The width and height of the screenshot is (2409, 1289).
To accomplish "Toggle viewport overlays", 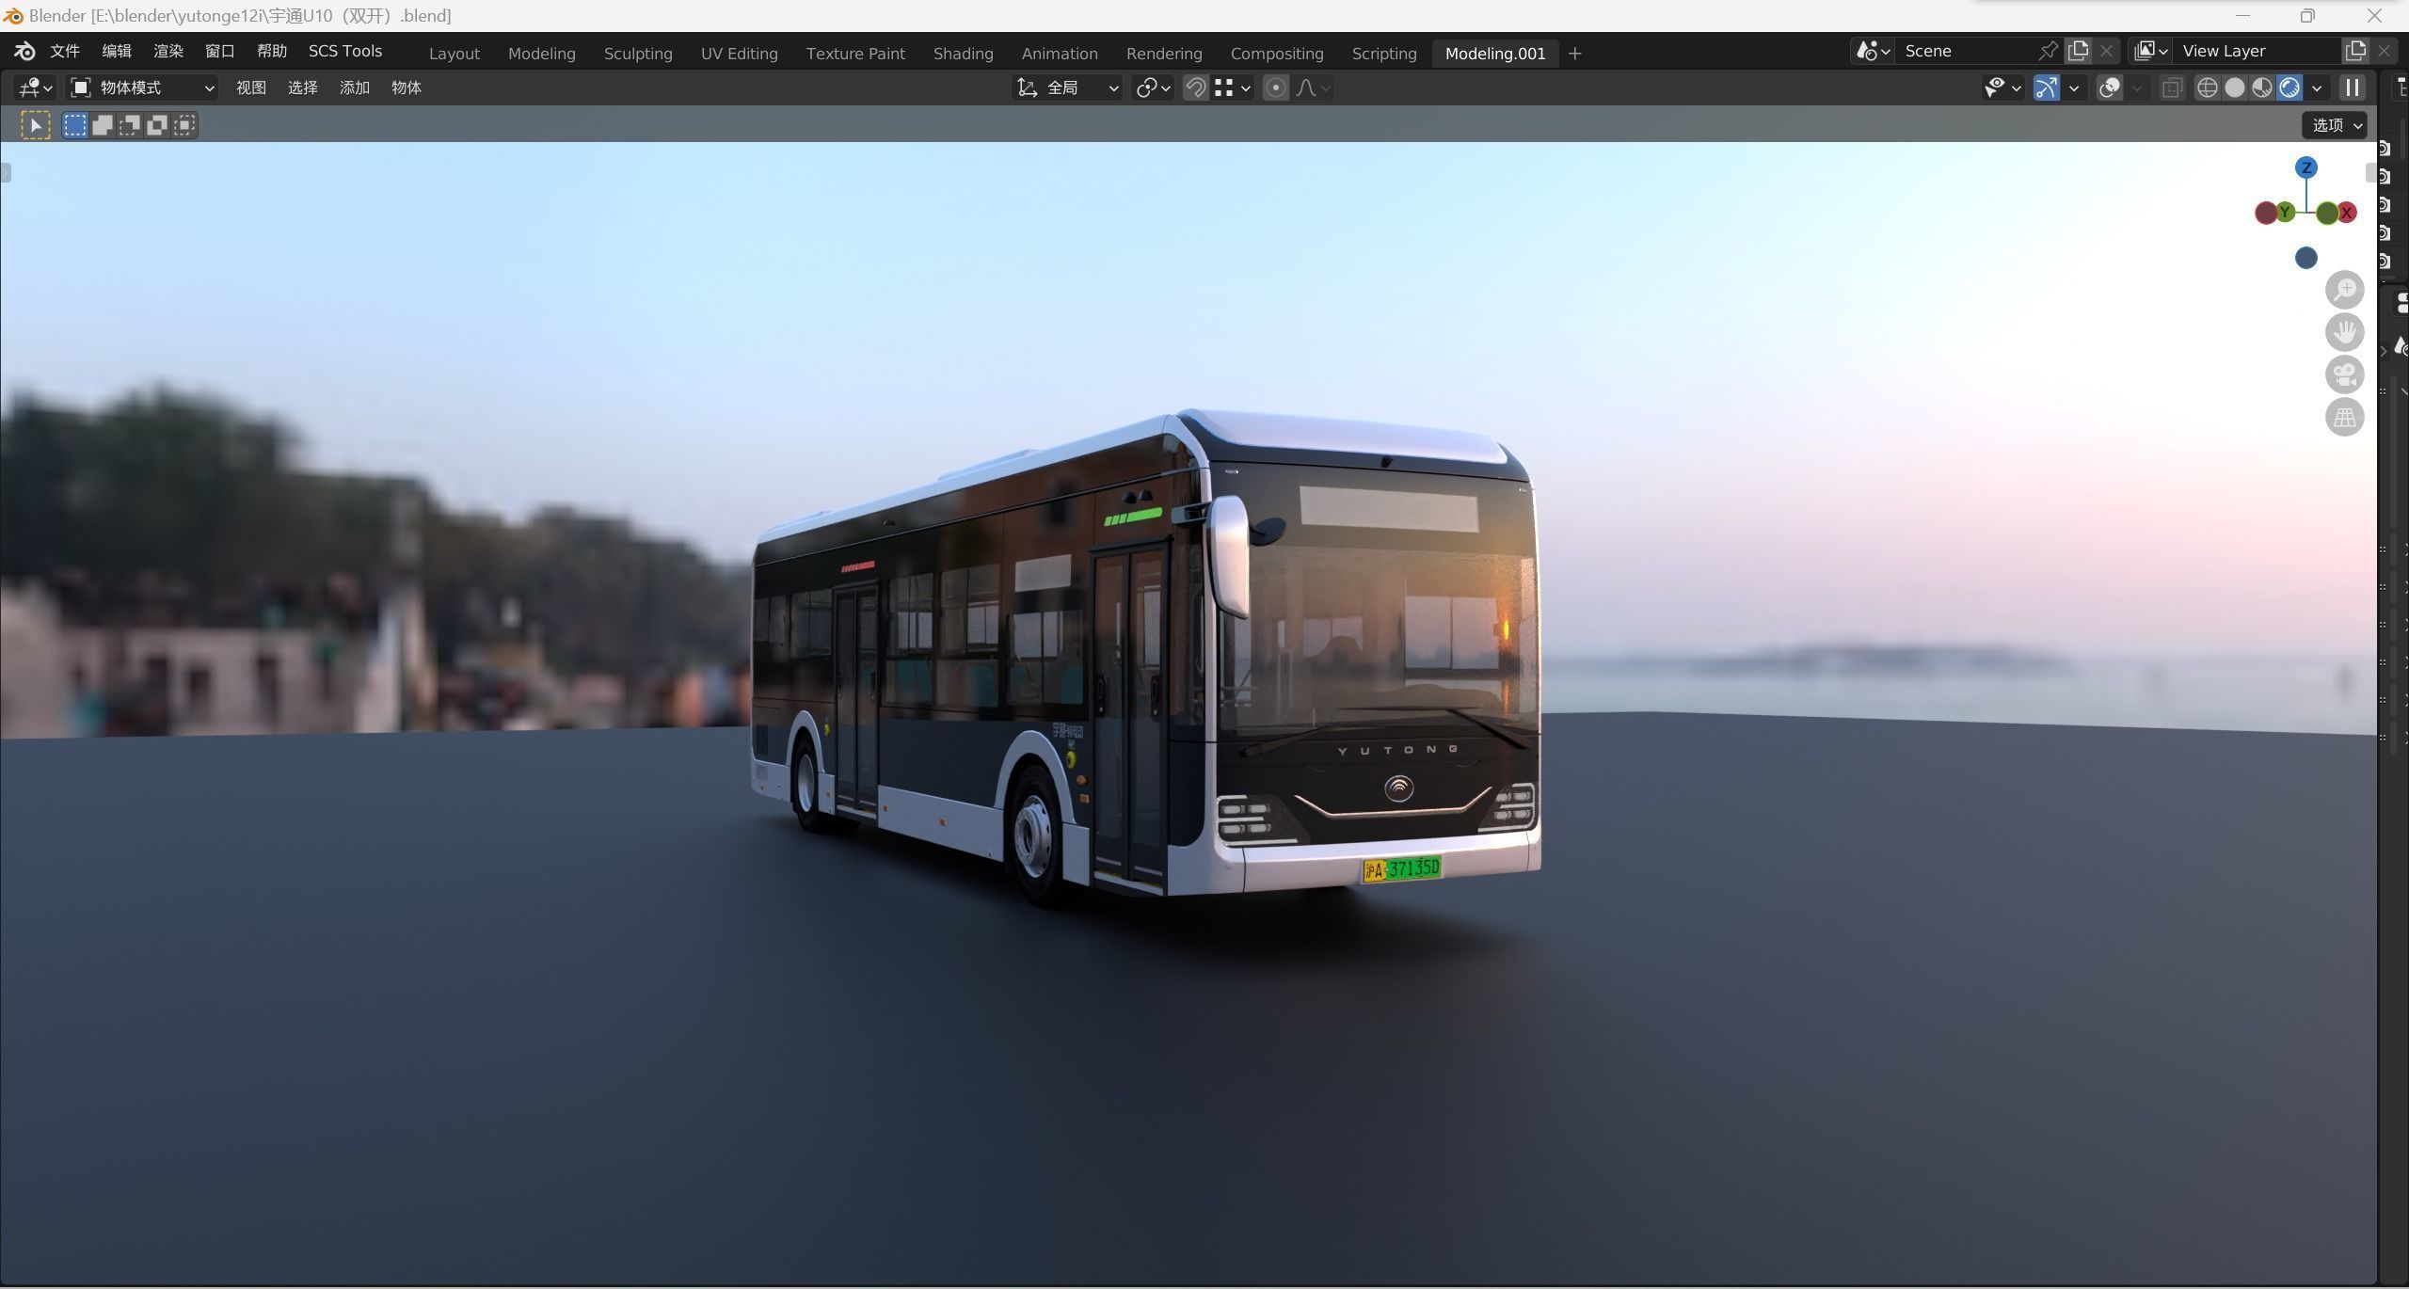I will coord(2110,88).
